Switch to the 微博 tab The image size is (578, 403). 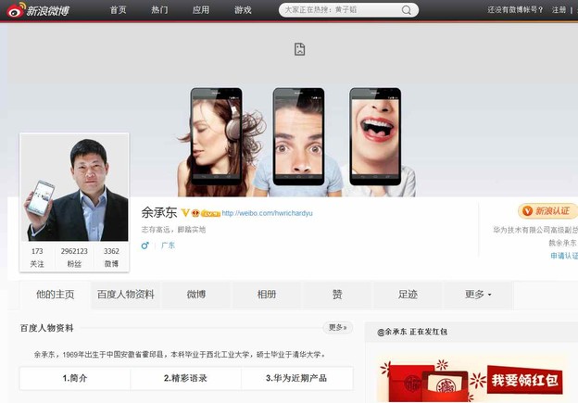196,295
